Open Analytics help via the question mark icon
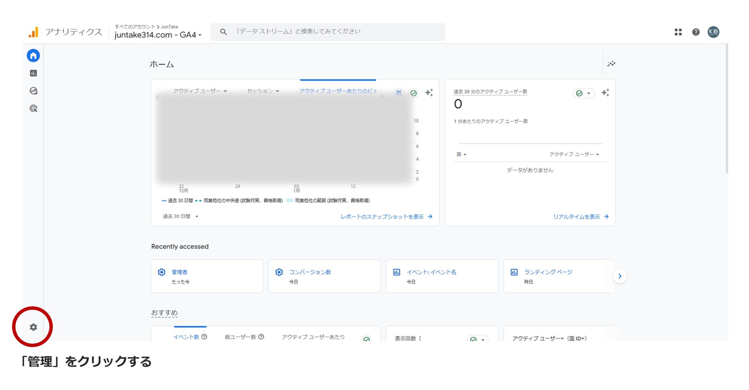Screen dimensions: 749x390 tap(696, 32)
